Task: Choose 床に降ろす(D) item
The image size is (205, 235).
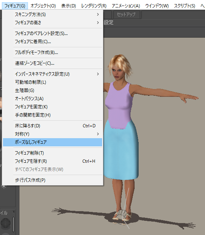Action: (53, 126)
